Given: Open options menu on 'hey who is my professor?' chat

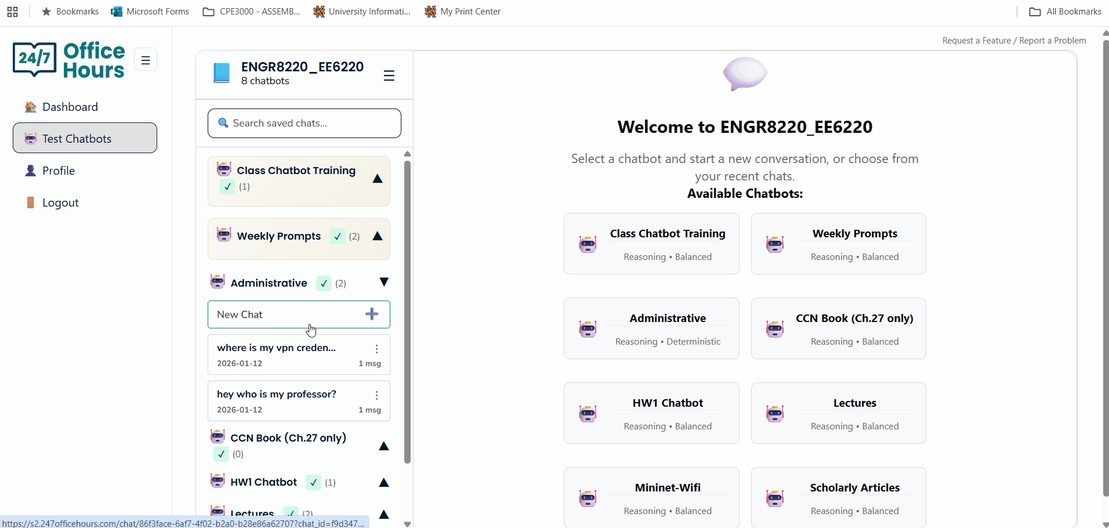Looking at the screenshot, I should pos(376,395).
